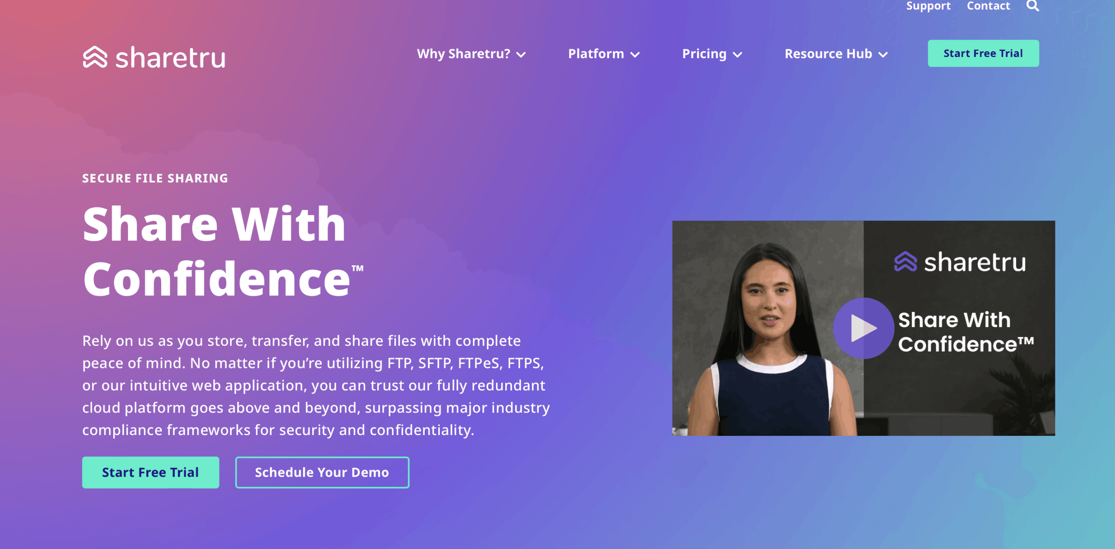Expand the Pricing dropdown chevron

737,55
